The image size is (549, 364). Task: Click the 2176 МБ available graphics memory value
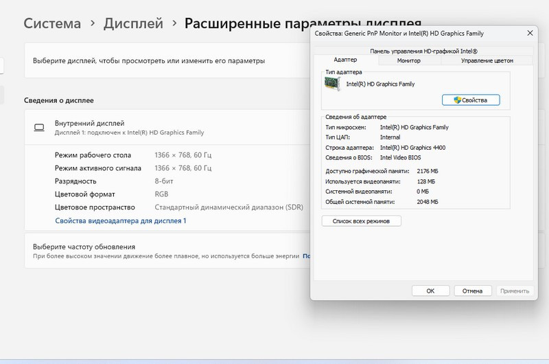[428, 171]
